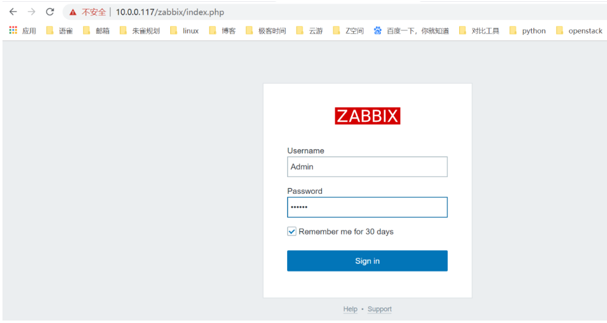The height and width of the screenshot is (323, 607).
Task: Click the red not-secure warning triangle icon
Action: coord(73,12)
